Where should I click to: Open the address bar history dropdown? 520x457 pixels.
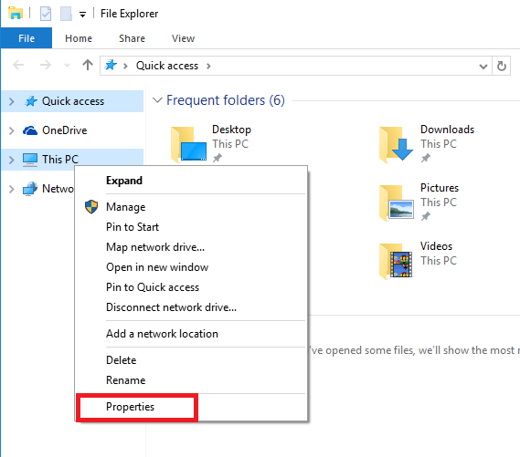point(483,67)
